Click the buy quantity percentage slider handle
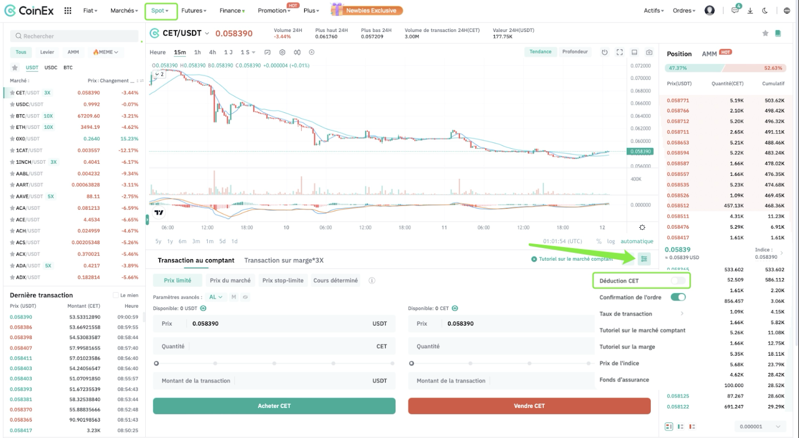Screen dimensions: 799x438 (x=156, y=363)
